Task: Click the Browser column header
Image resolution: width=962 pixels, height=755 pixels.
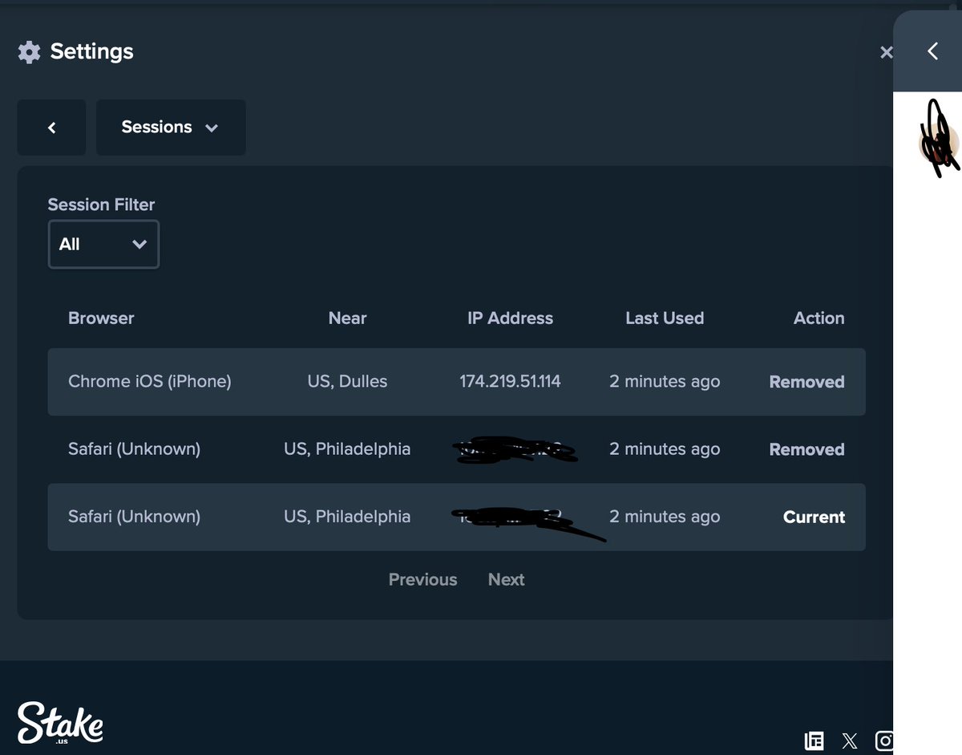Action: pyautogui.click(x=101, y=319)
